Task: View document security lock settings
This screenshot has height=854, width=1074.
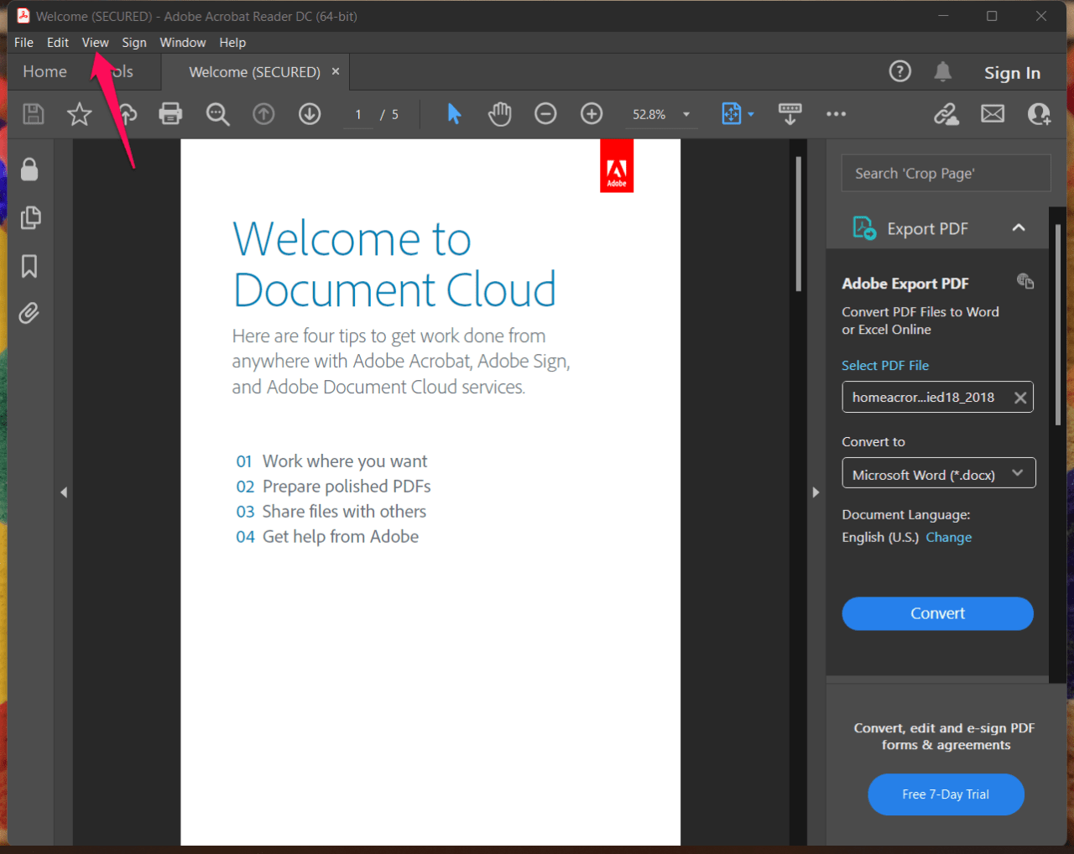Action: (30, 169)
